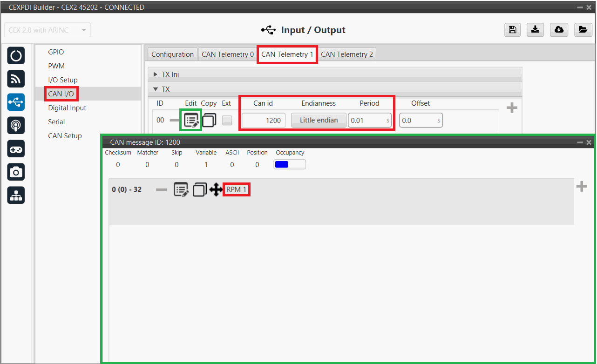Toggle the Ext checkbox for message 00

(227, 121)
